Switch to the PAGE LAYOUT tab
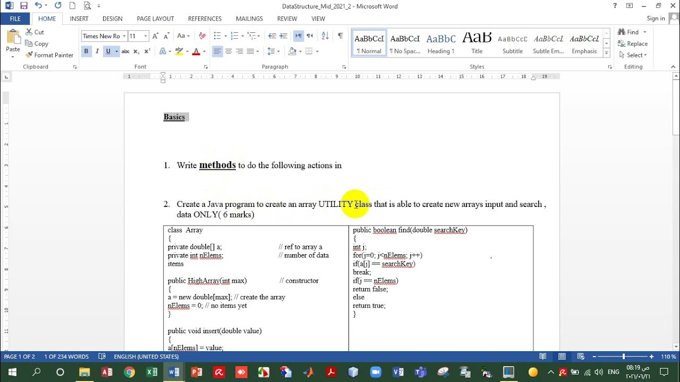The height and width of the screenshot is (382, 680). tap(155, 19)
